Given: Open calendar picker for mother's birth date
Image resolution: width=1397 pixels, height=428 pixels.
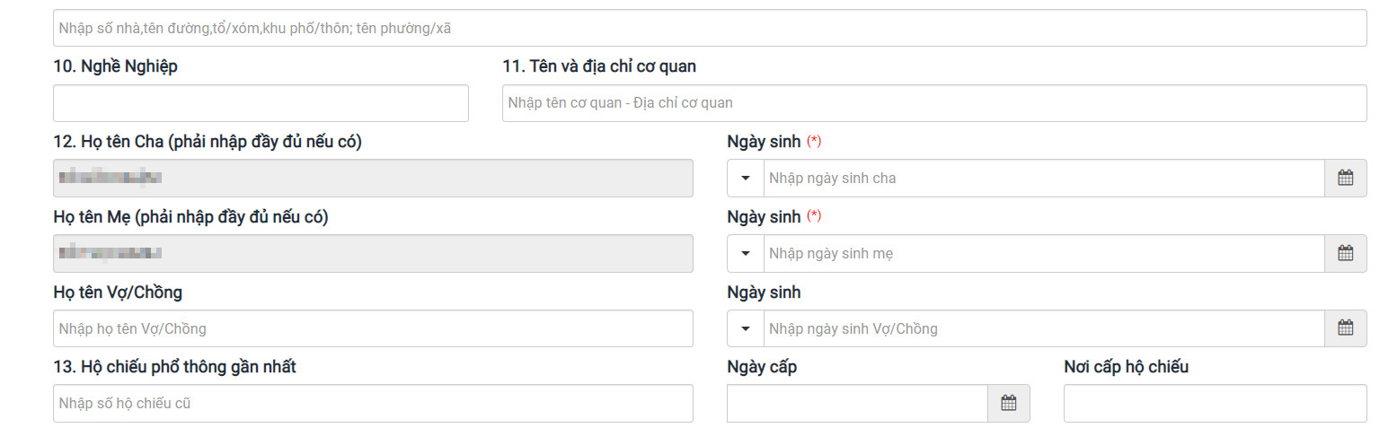Looking at the screenshot, I should [1345, 253].
